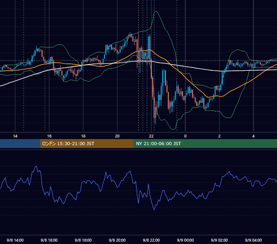Click the 14 hour label on price chart axis
The height and width of the screenshot is (244, 277).
[15, 136]
